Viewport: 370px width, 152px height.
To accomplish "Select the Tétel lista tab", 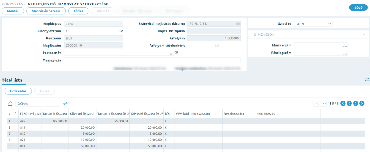I will coord(12,81).
